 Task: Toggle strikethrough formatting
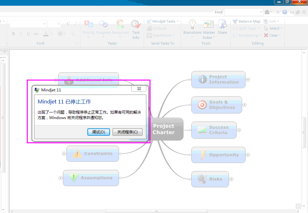coord(36,34)
